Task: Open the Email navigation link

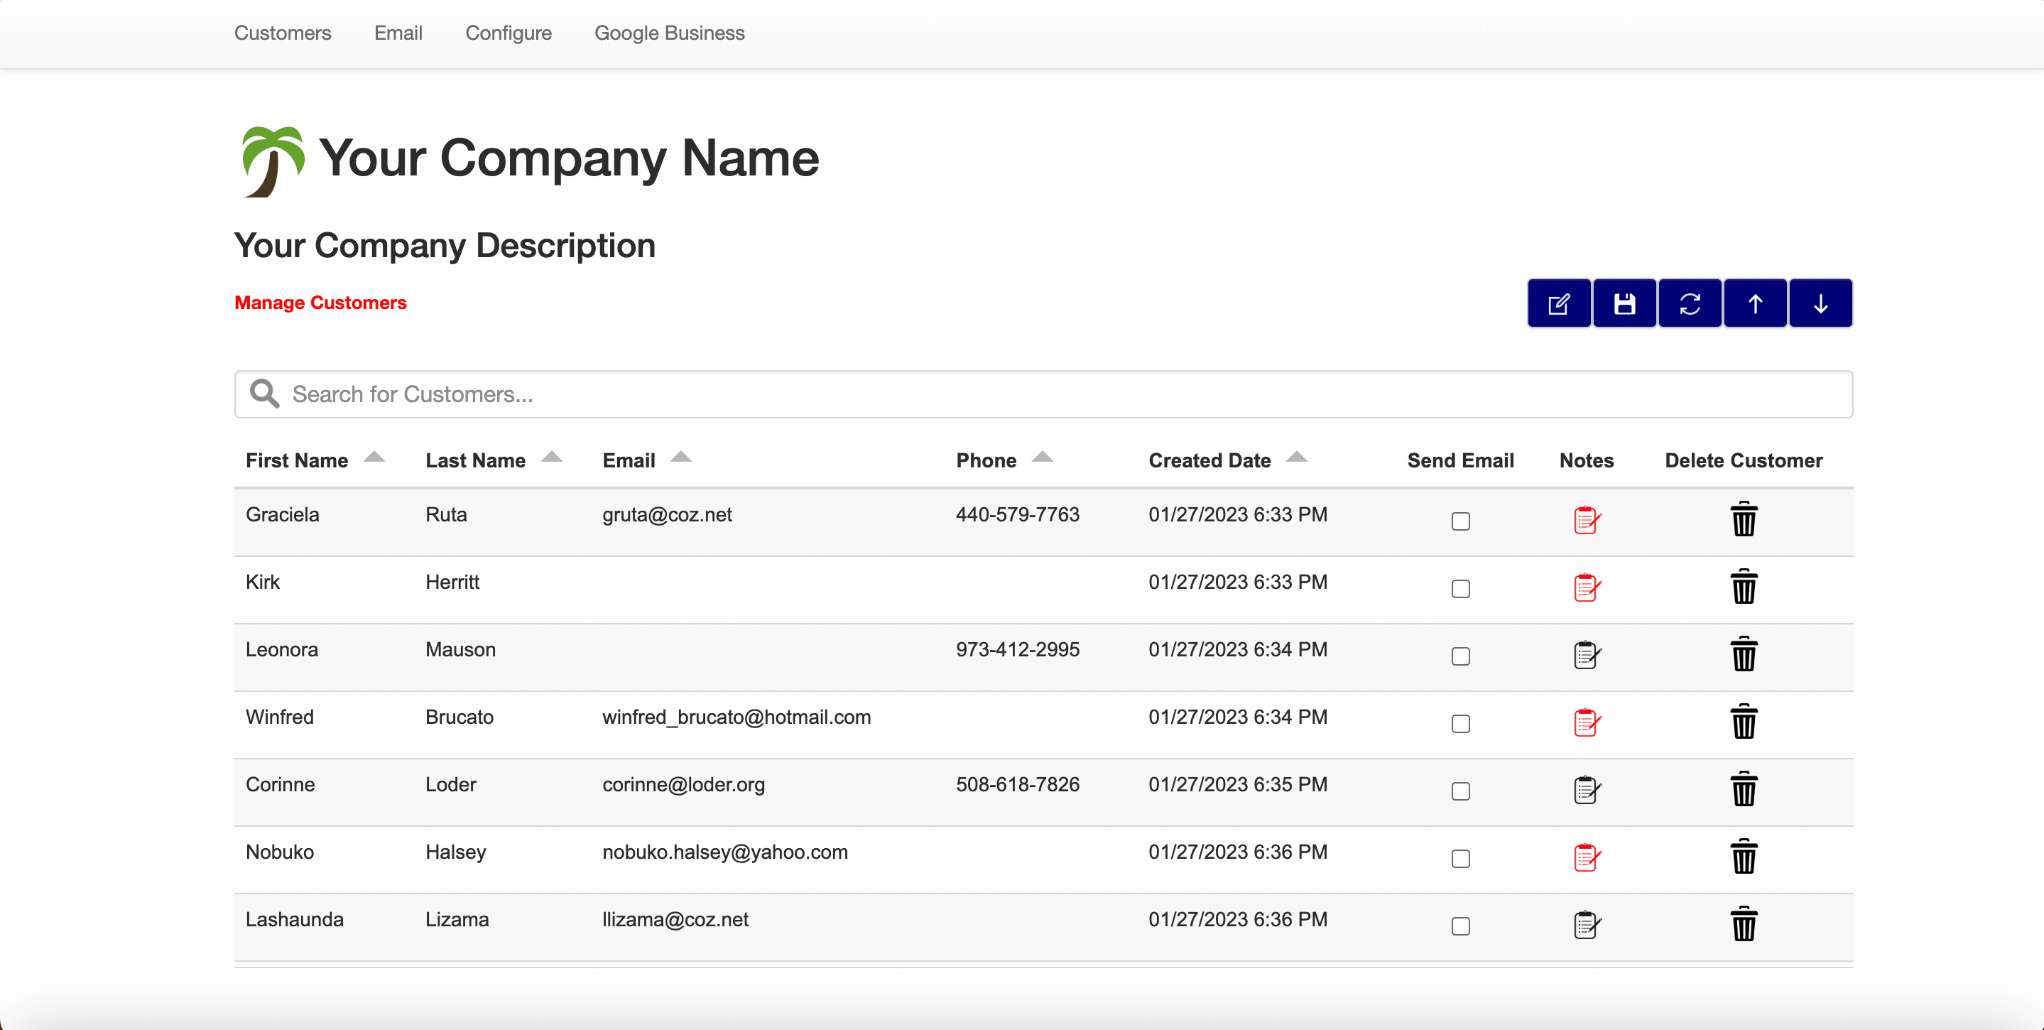Action: coord(398,33)
